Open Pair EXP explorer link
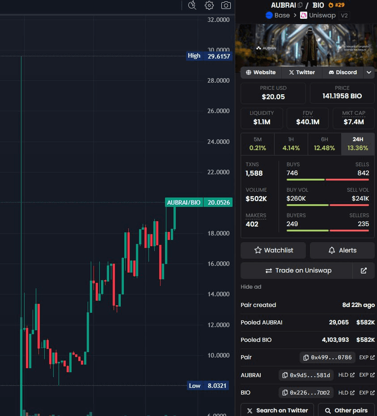 click(x=367, y=357)
